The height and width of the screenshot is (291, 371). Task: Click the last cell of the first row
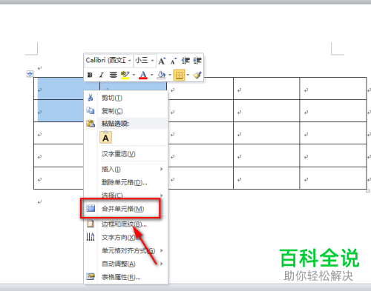[333, 89]
